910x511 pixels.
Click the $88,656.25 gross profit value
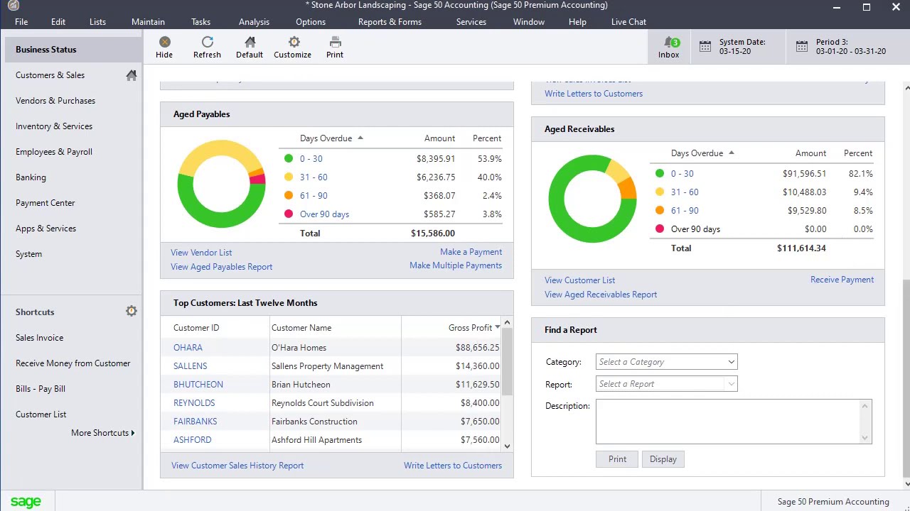pos(477,348)
